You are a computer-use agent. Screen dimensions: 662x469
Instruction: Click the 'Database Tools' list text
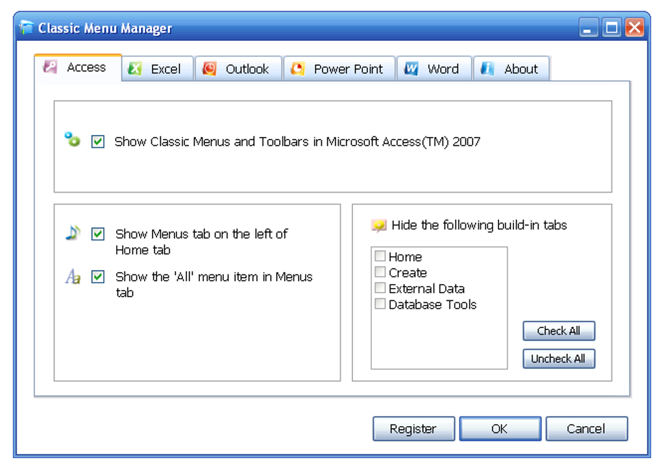(x=432, y=304)
